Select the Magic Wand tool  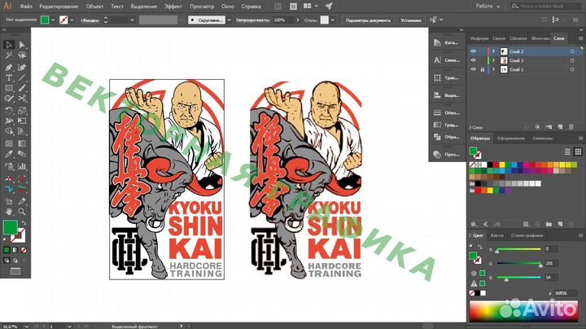pyautogui.click(x=8, y=56)
